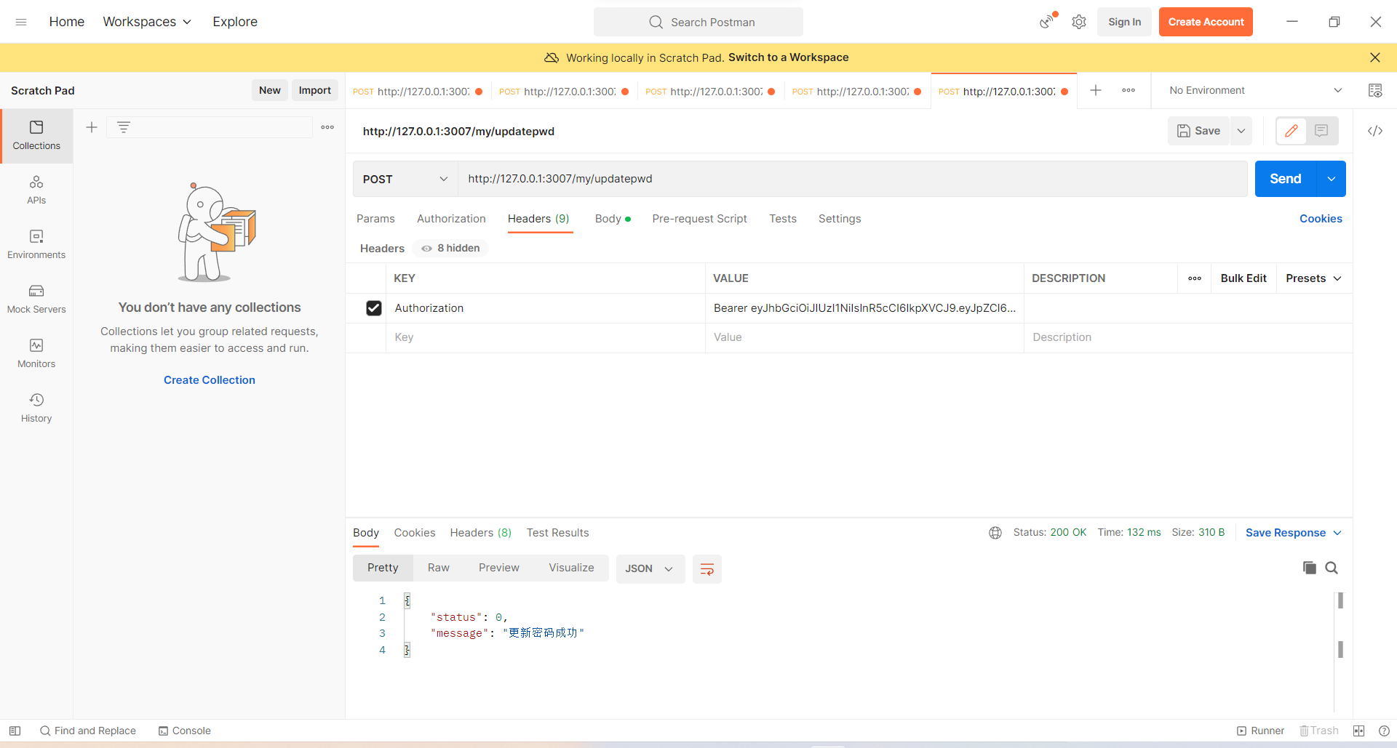Open the Mock Servers sidebar panel
Screen dimensions: 1397x748
36,299
